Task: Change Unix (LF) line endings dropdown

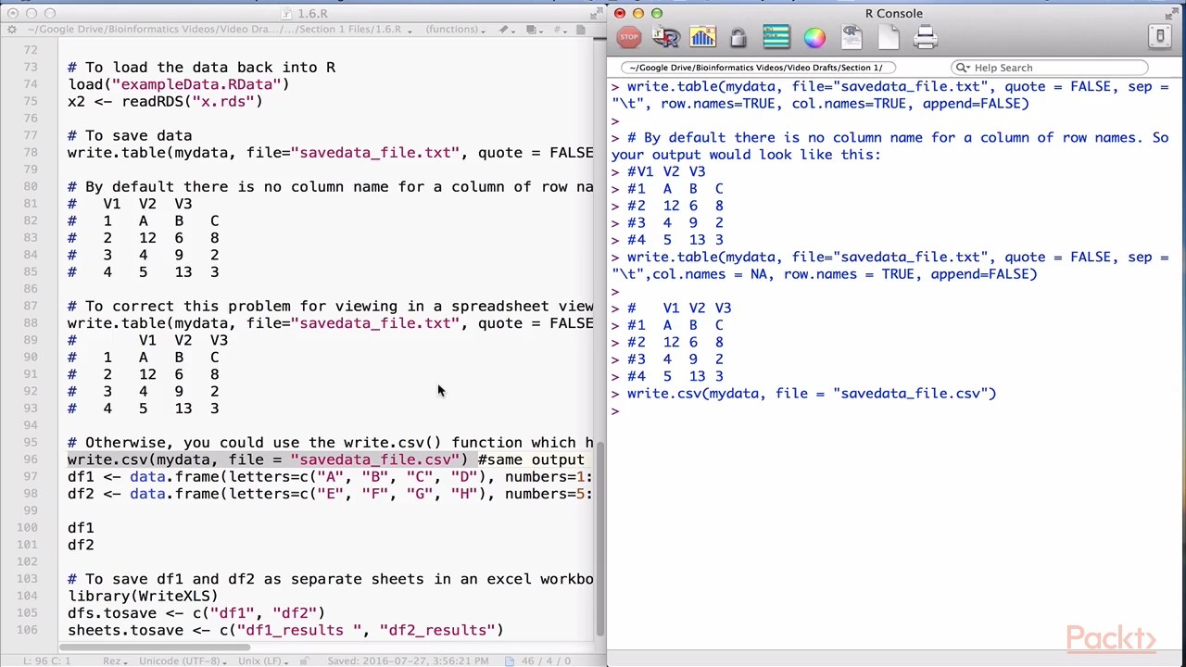Action: pos(262,661)
